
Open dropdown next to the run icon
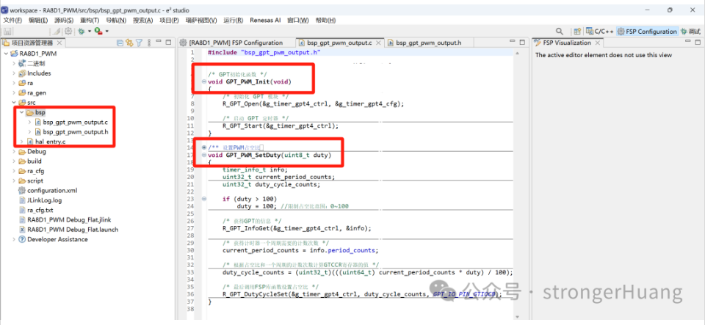[107, 31]
